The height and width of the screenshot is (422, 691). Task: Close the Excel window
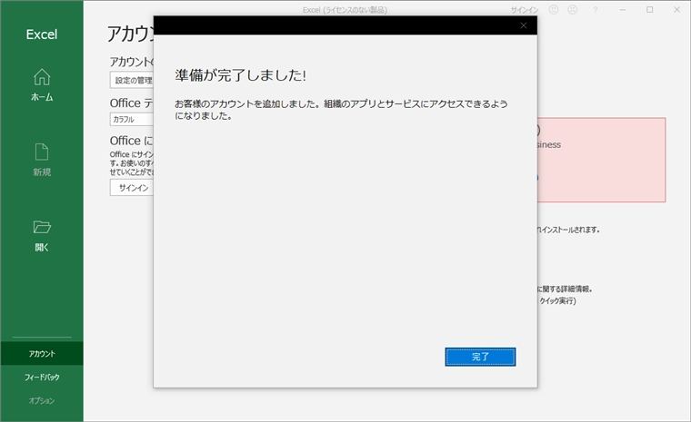[676, 10]
